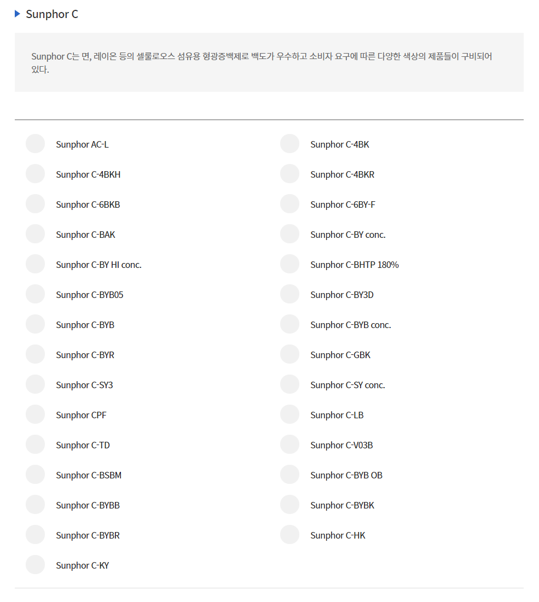Screen dimensions: 539x602
Task: Select the round icon beside Sunphor C-HK
Action: [289, 535]
